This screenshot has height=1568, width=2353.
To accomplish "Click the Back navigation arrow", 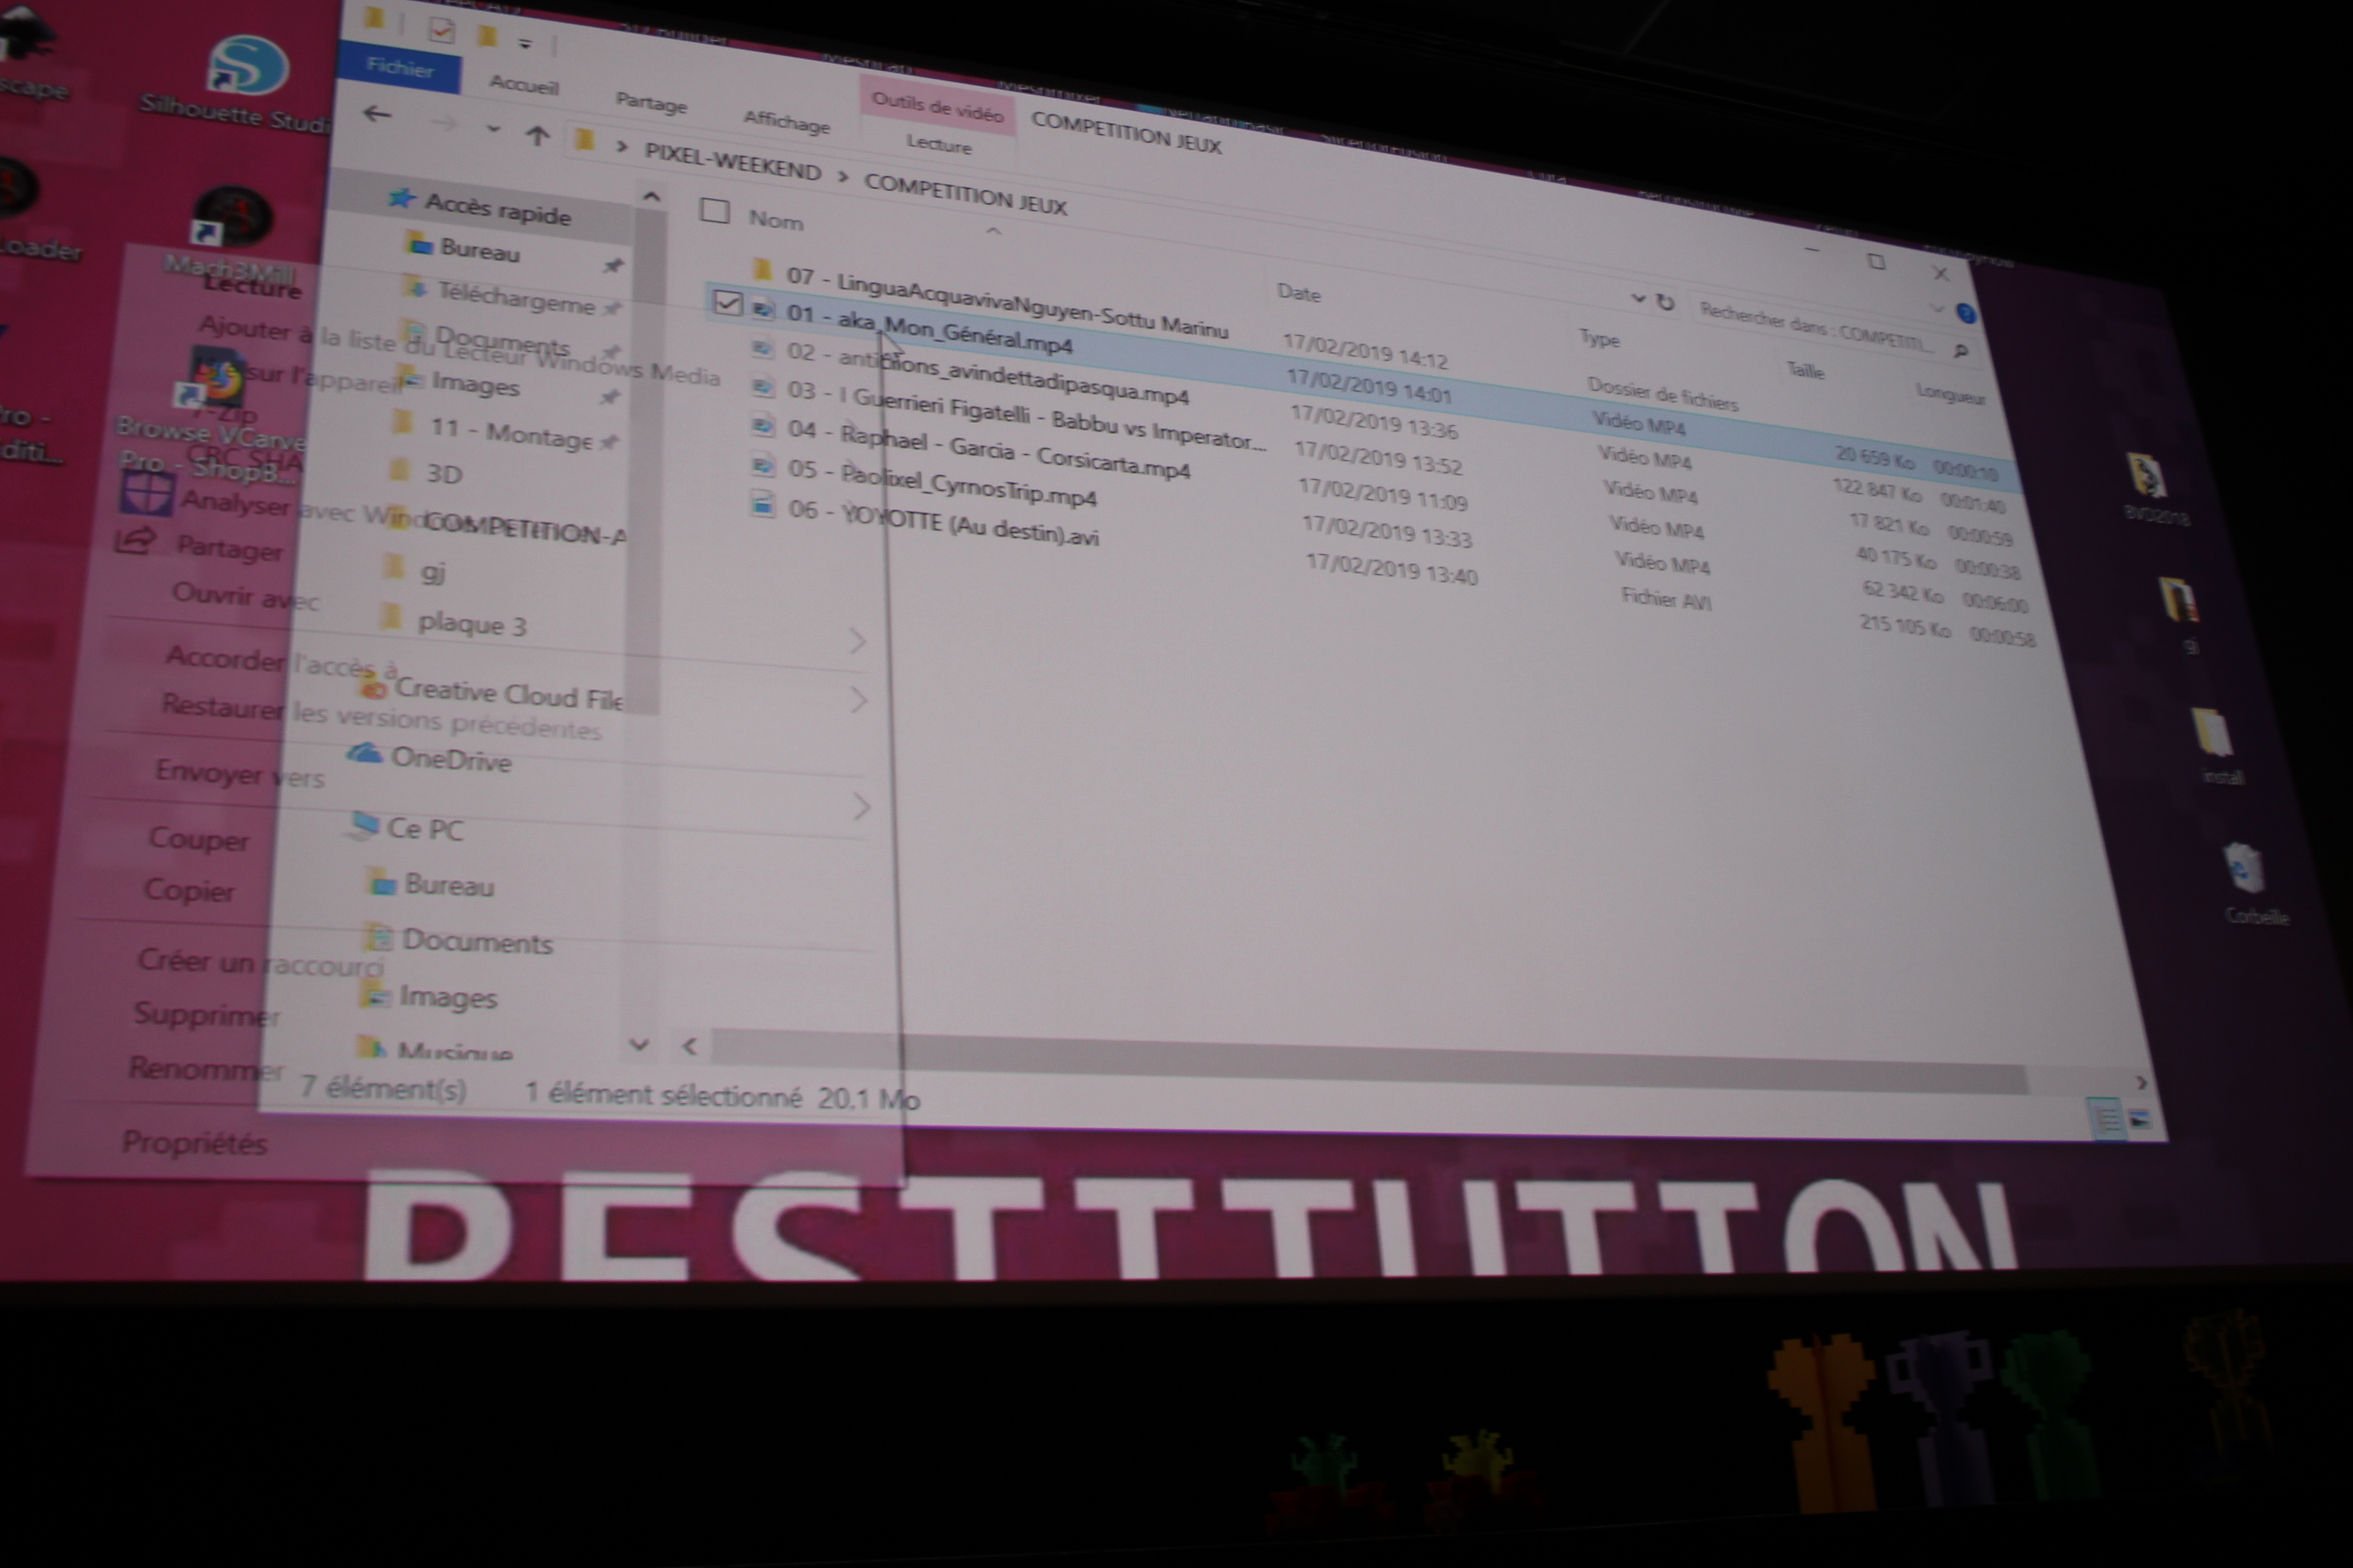I will [x=377, y=114].
